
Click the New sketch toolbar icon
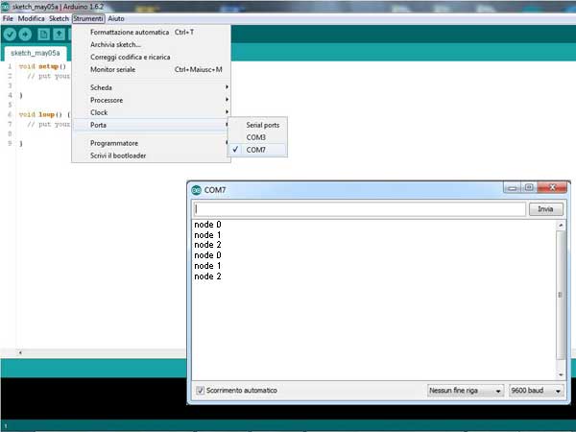point(43,35)
